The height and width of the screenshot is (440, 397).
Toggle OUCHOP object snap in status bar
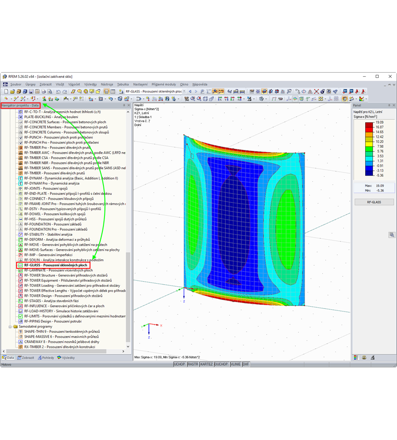pyautogui.click(x=221, y=364)
